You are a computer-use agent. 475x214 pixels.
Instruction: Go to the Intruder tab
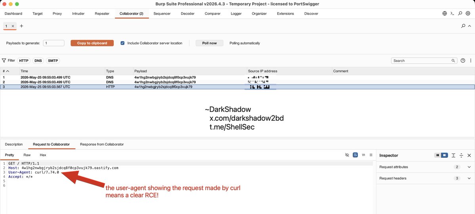point(78,13)
